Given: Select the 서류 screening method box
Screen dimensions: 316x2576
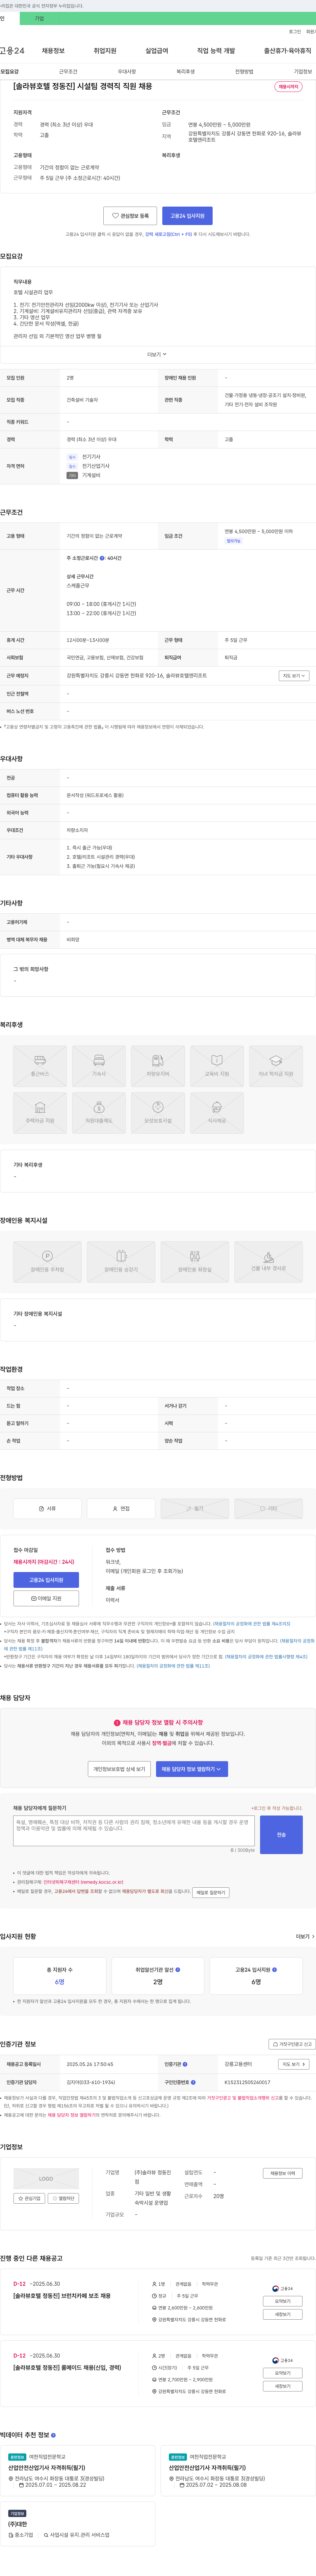Looking at the screenshot, I should point(47,1509).
